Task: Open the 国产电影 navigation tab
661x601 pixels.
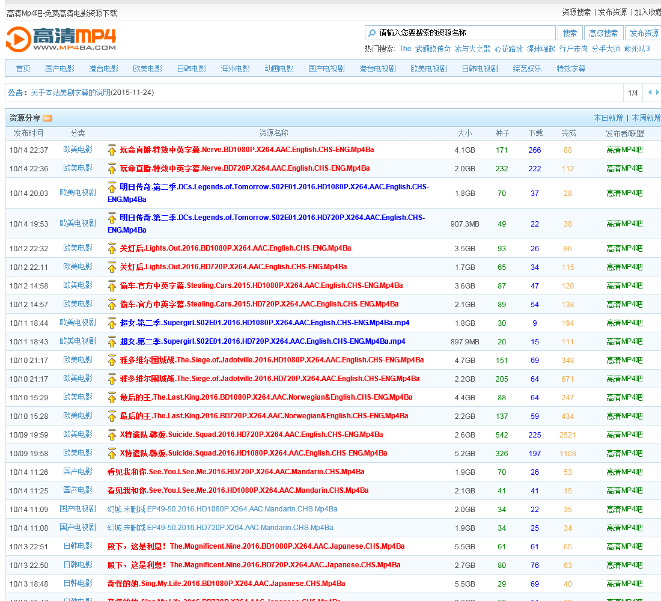Action: click(x=60, y=69)
